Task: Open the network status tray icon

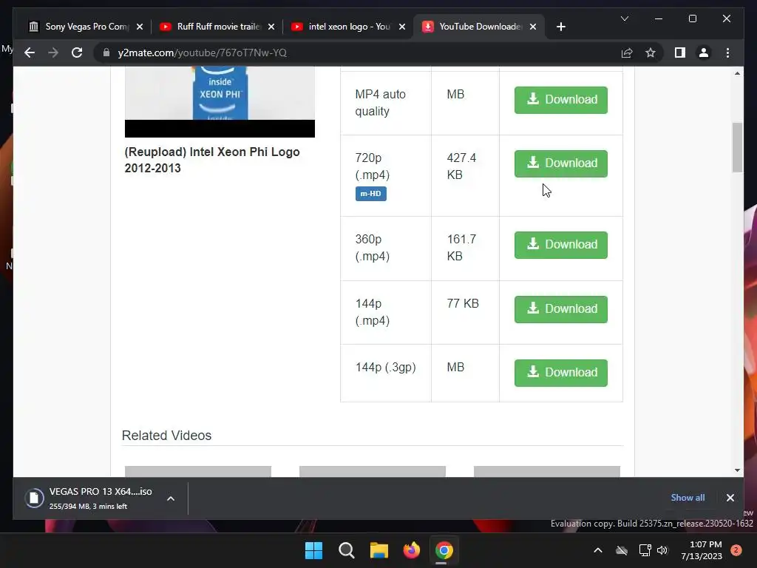Action: pyautogui.click(x=645, y=550)
